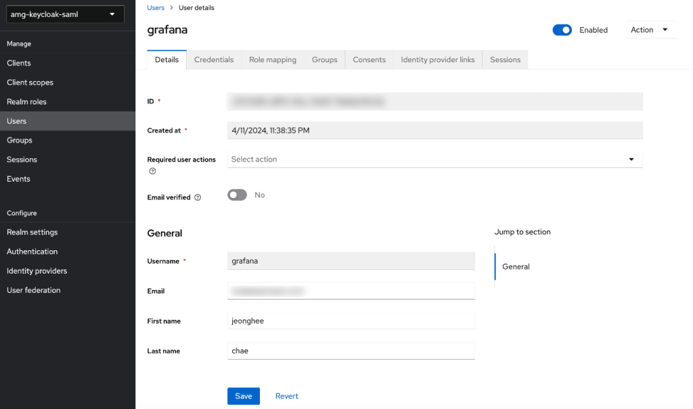Select Users in the sidebar
The image size is (693, 409).
68,121
